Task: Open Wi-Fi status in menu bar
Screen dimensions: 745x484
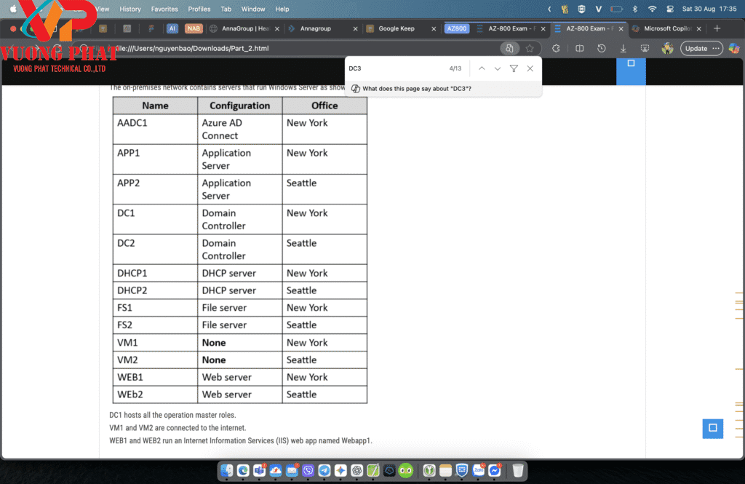Action: pyautogui.click(x=653, y=9)
